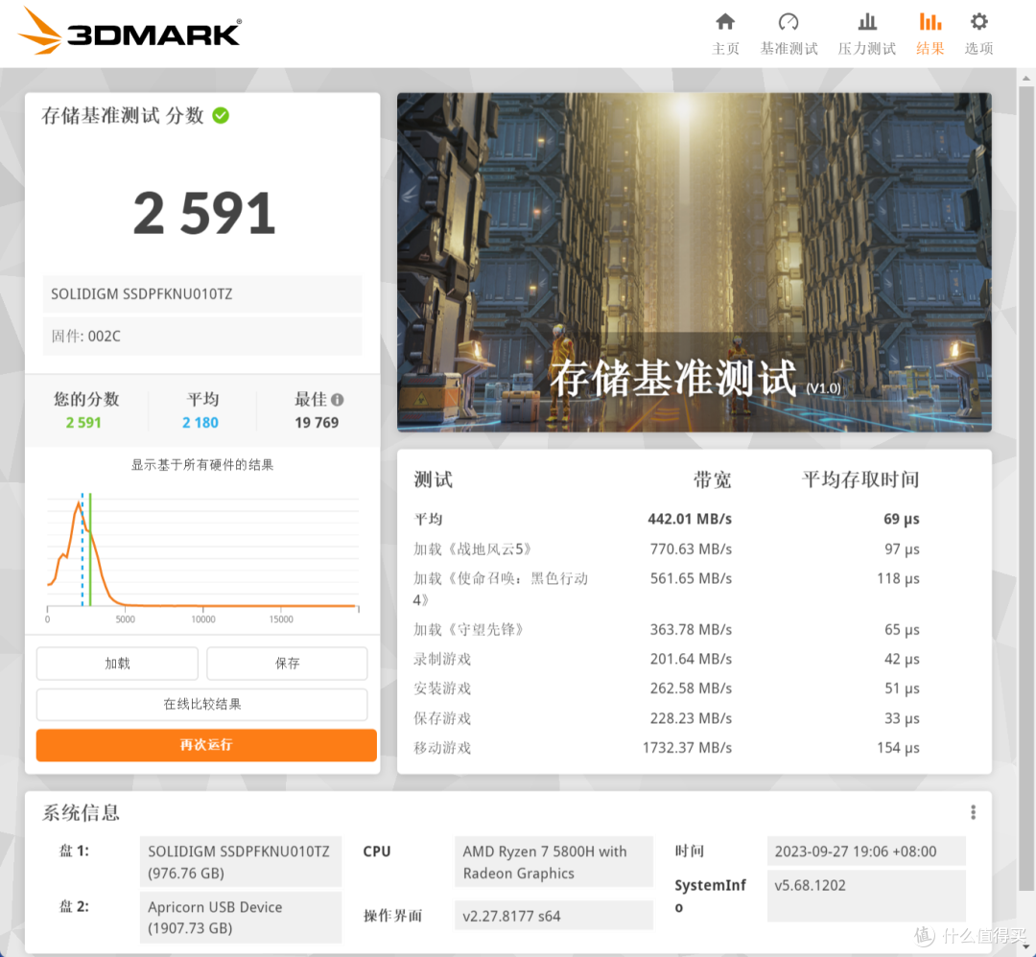This screenshot has width=1036, height=957.
Task: Open the 基准测试 benchmark gauge icon
Action: coord(789,22)
